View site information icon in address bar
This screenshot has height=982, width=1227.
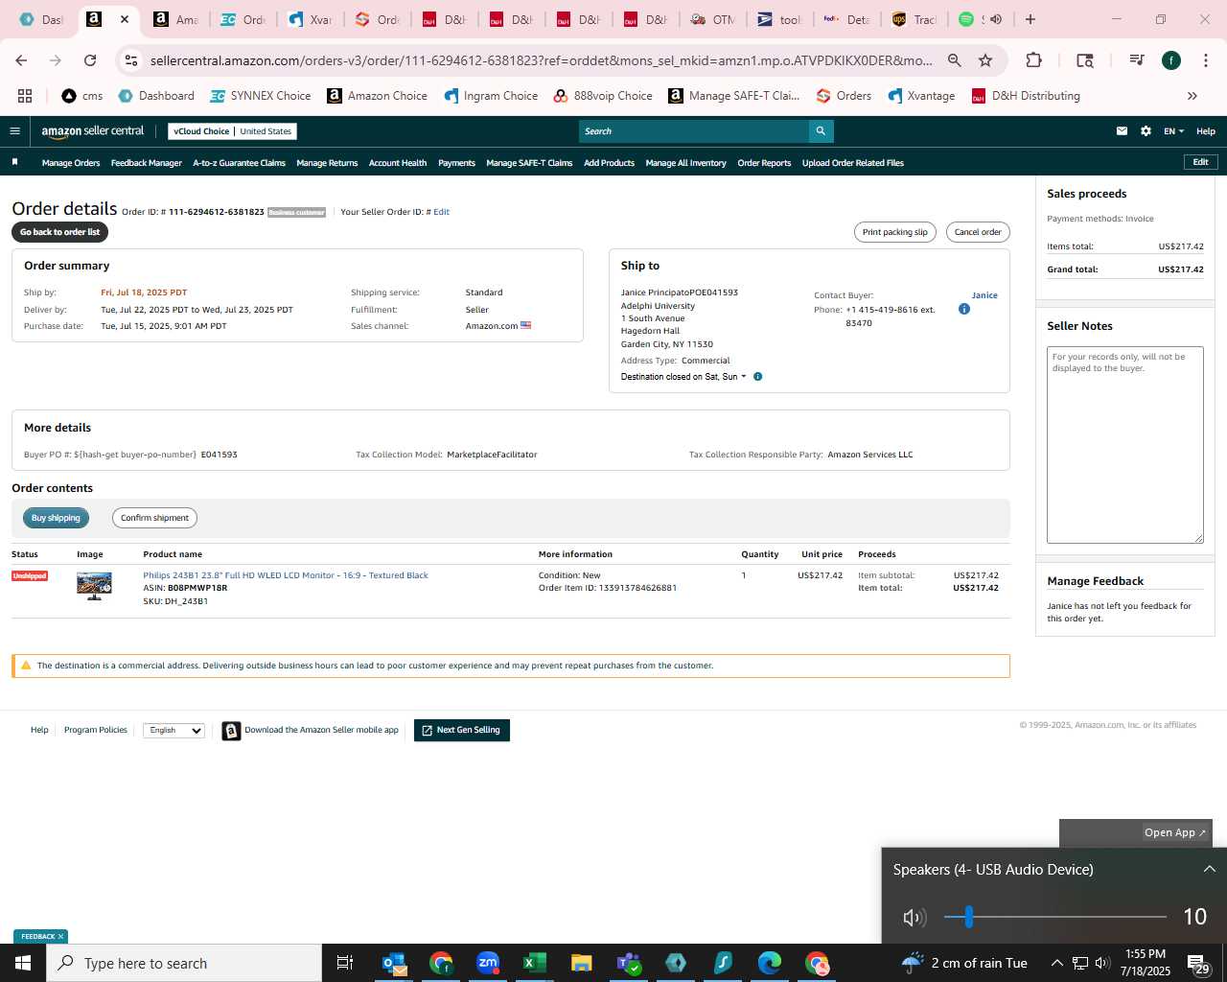pyautogui.click(x=131, y=60)
